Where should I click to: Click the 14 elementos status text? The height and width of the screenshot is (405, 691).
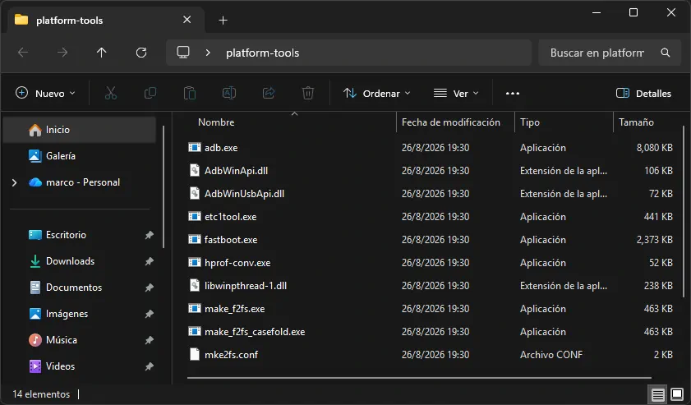point(41,394)
